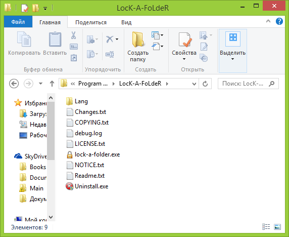Open the Books folder in navigation pane

(x=33, y=167)
